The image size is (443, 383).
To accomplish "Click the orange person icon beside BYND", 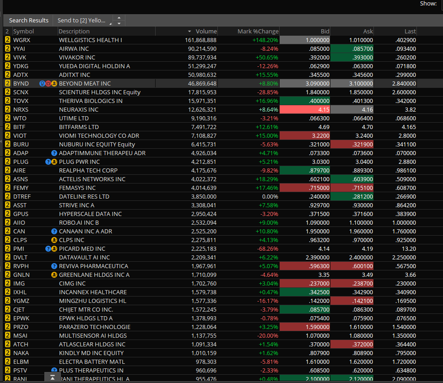I will [x=54, y=84].
